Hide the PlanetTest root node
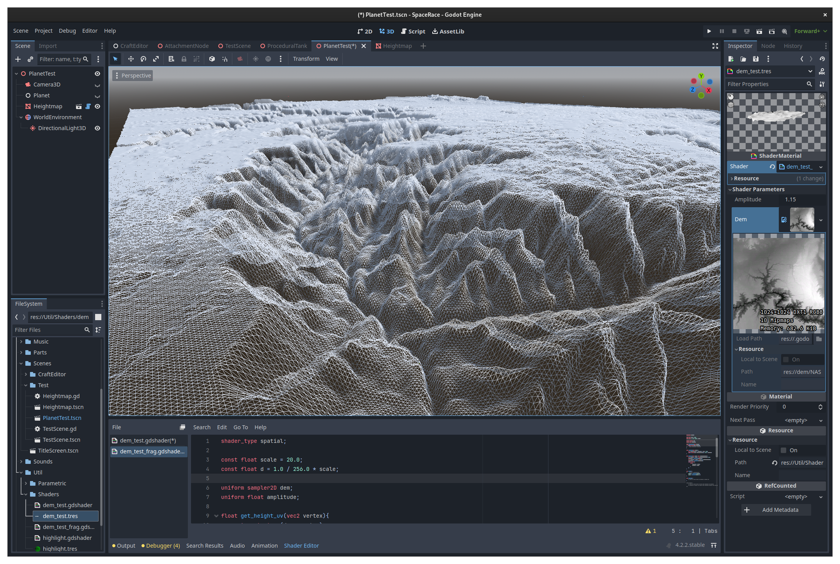Image resolution: width=840 pixels, height=564 pixels. tap(97, 74)
